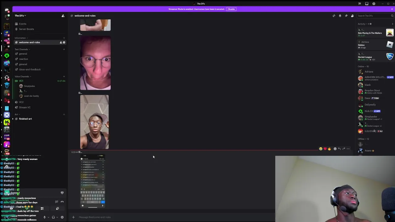Show pinned messages pin icon

346,16
